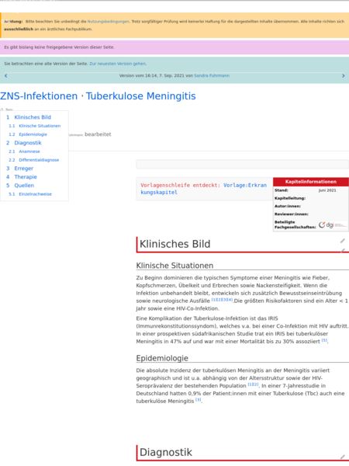Click the dgi society logo

click(333, 225)
